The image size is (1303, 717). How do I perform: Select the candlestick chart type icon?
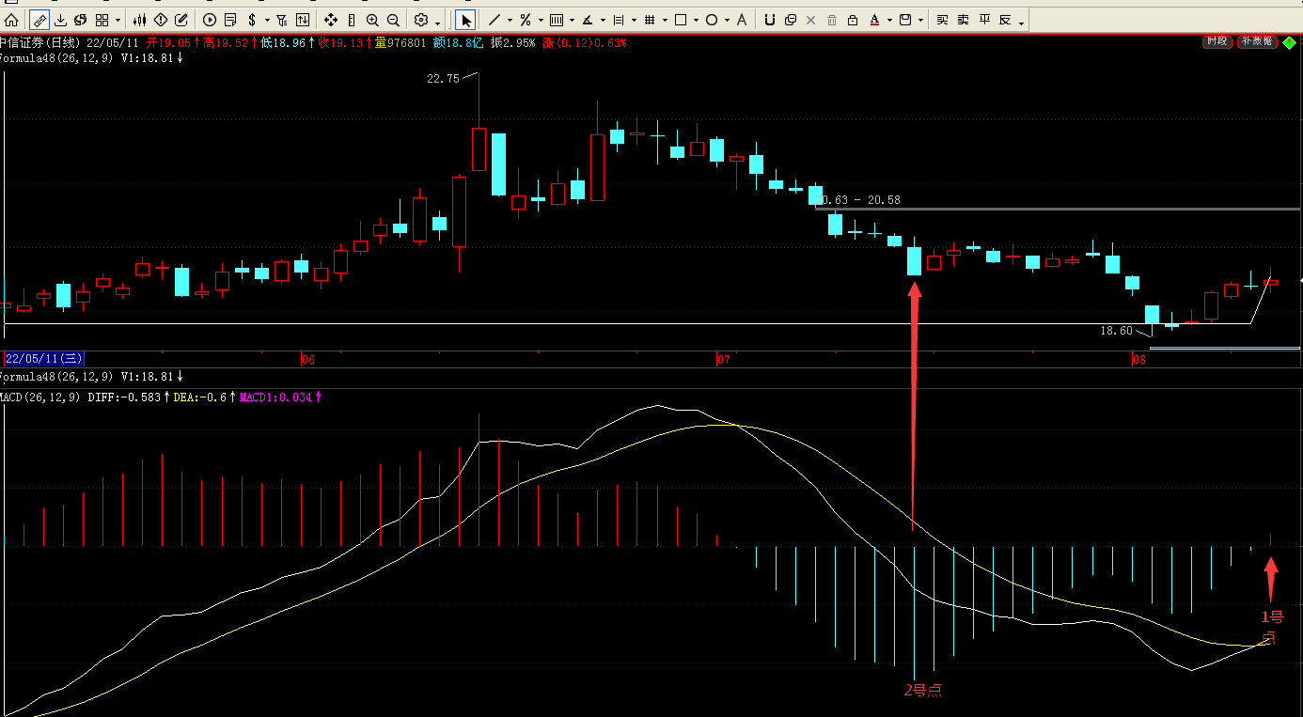(x=139, y=20)
